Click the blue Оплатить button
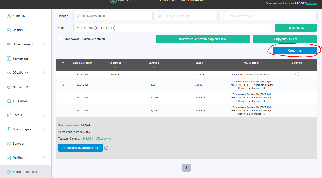Viewport: 322px width, 178px height. tap(295, 51)
